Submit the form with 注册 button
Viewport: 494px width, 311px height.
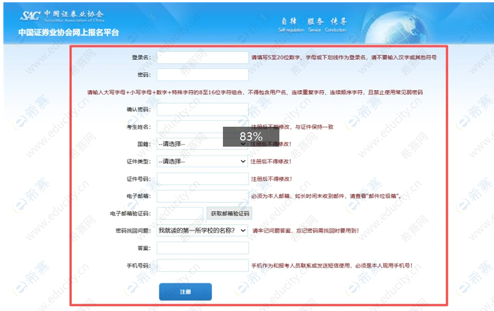click(x=185, y=292)
